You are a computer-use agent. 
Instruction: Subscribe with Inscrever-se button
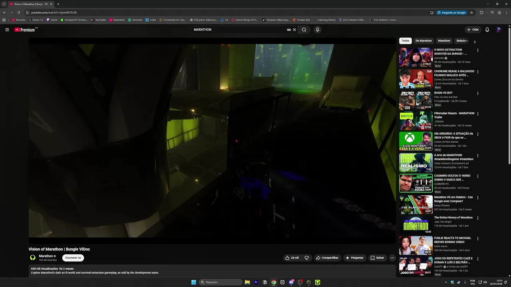point(73,258)
